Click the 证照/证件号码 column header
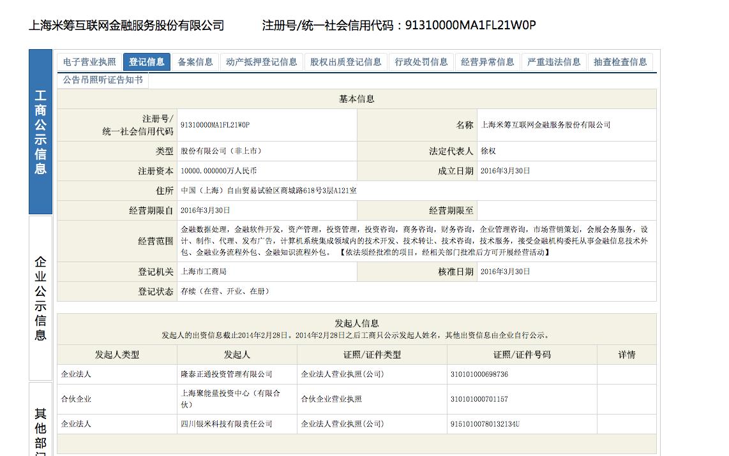Screen dimensions: 729x456 coord(522,355)
